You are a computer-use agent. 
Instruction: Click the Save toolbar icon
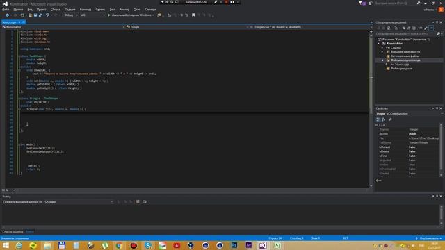coord(35,15)
